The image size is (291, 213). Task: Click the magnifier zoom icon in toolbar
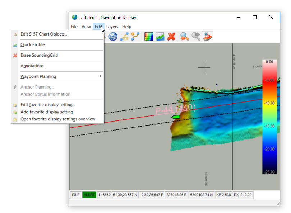(x=185, y=36)
